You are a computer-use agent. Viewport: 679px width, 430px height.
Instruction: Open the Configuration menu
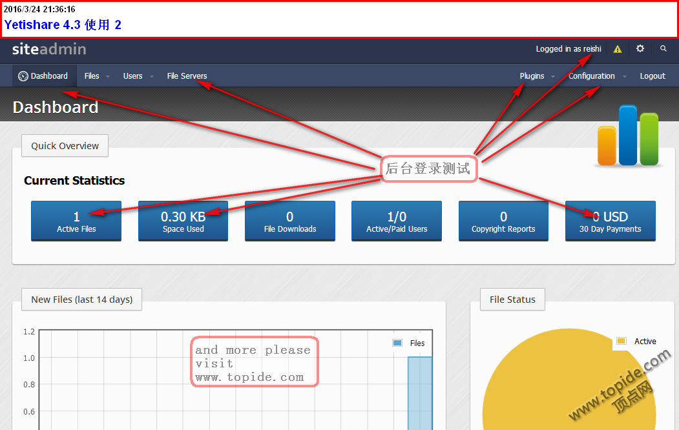click(x=592, y=76)
